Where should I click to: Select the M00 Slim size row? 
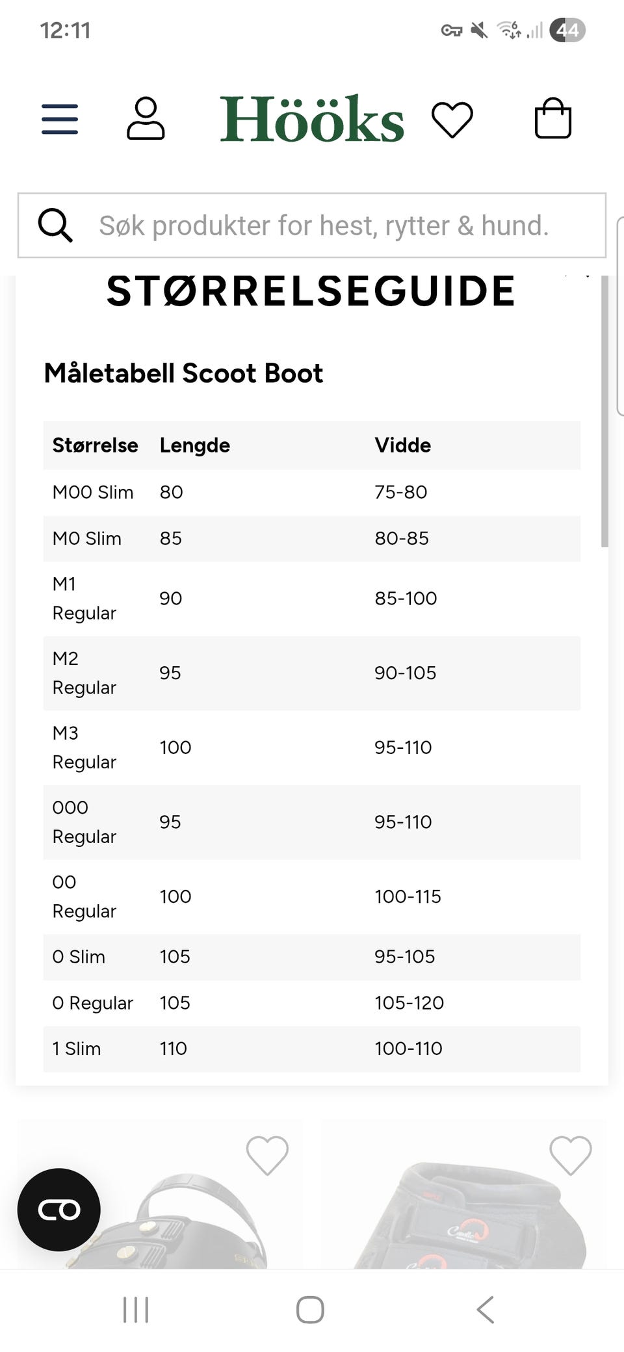312,492
